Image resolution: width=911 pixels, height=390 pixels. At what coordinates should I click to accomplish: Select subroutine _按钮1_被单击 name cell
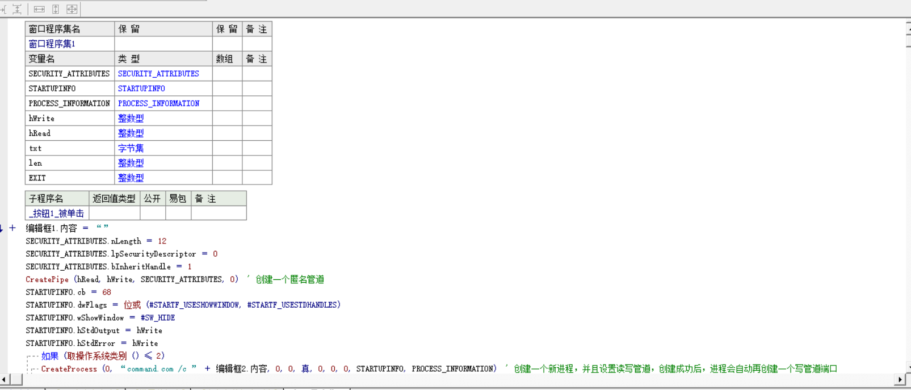pyautogui.click(x=57, y=213)
